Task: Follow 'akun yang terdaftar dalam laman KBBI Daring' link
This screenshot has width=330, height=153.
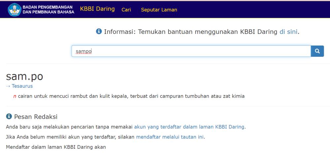Action: click(189, 127)
